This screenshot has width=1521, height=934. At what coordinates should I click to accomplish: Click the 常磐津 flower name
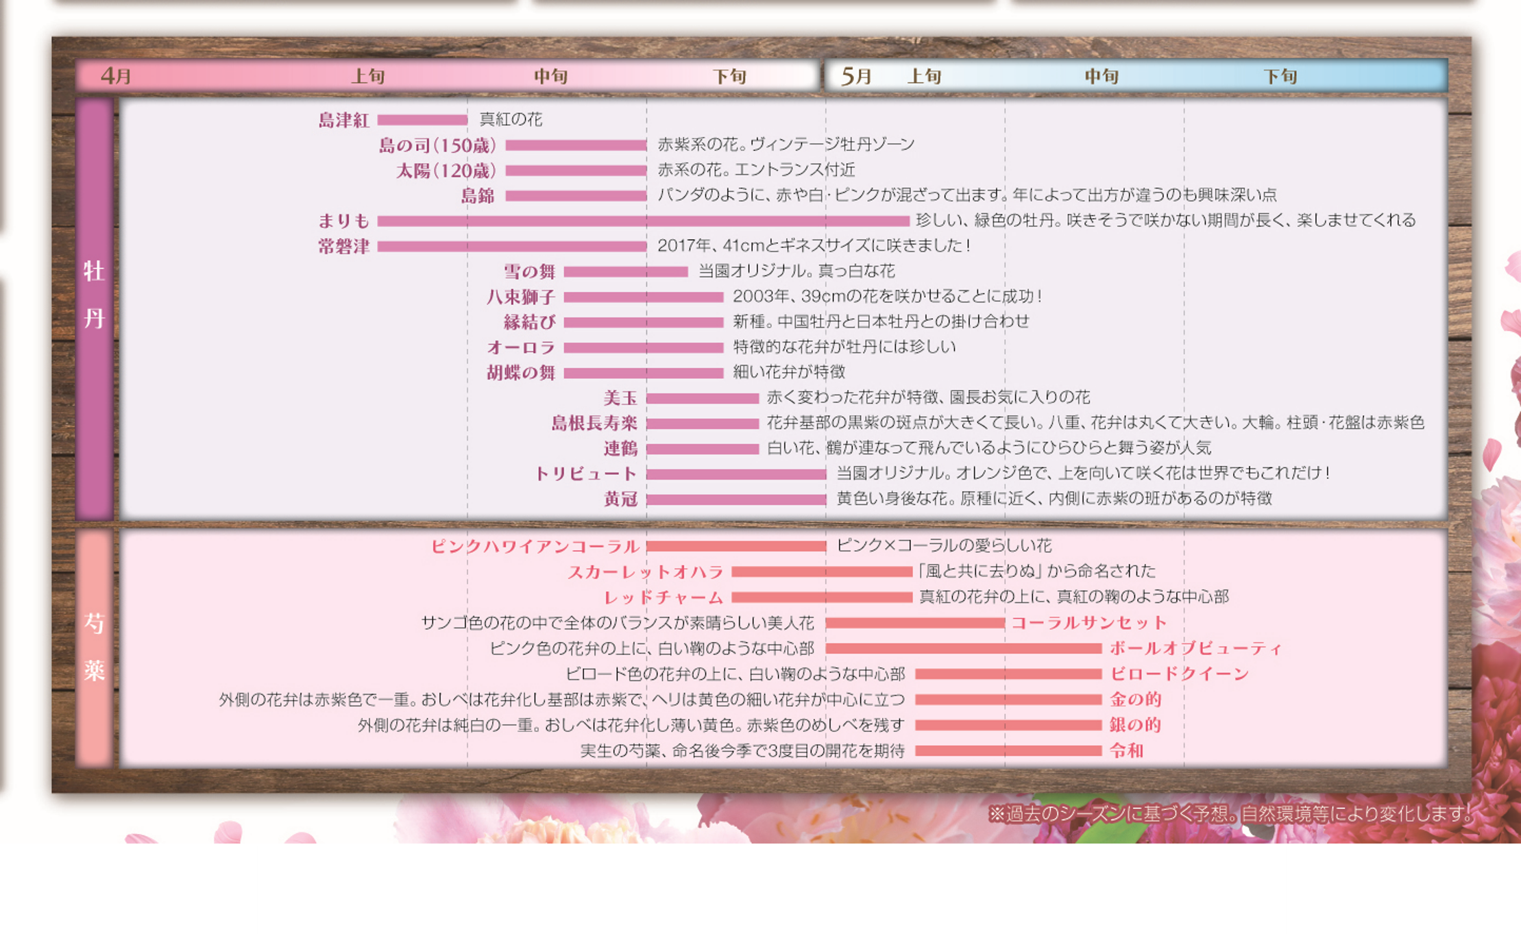tap(343, 246)
